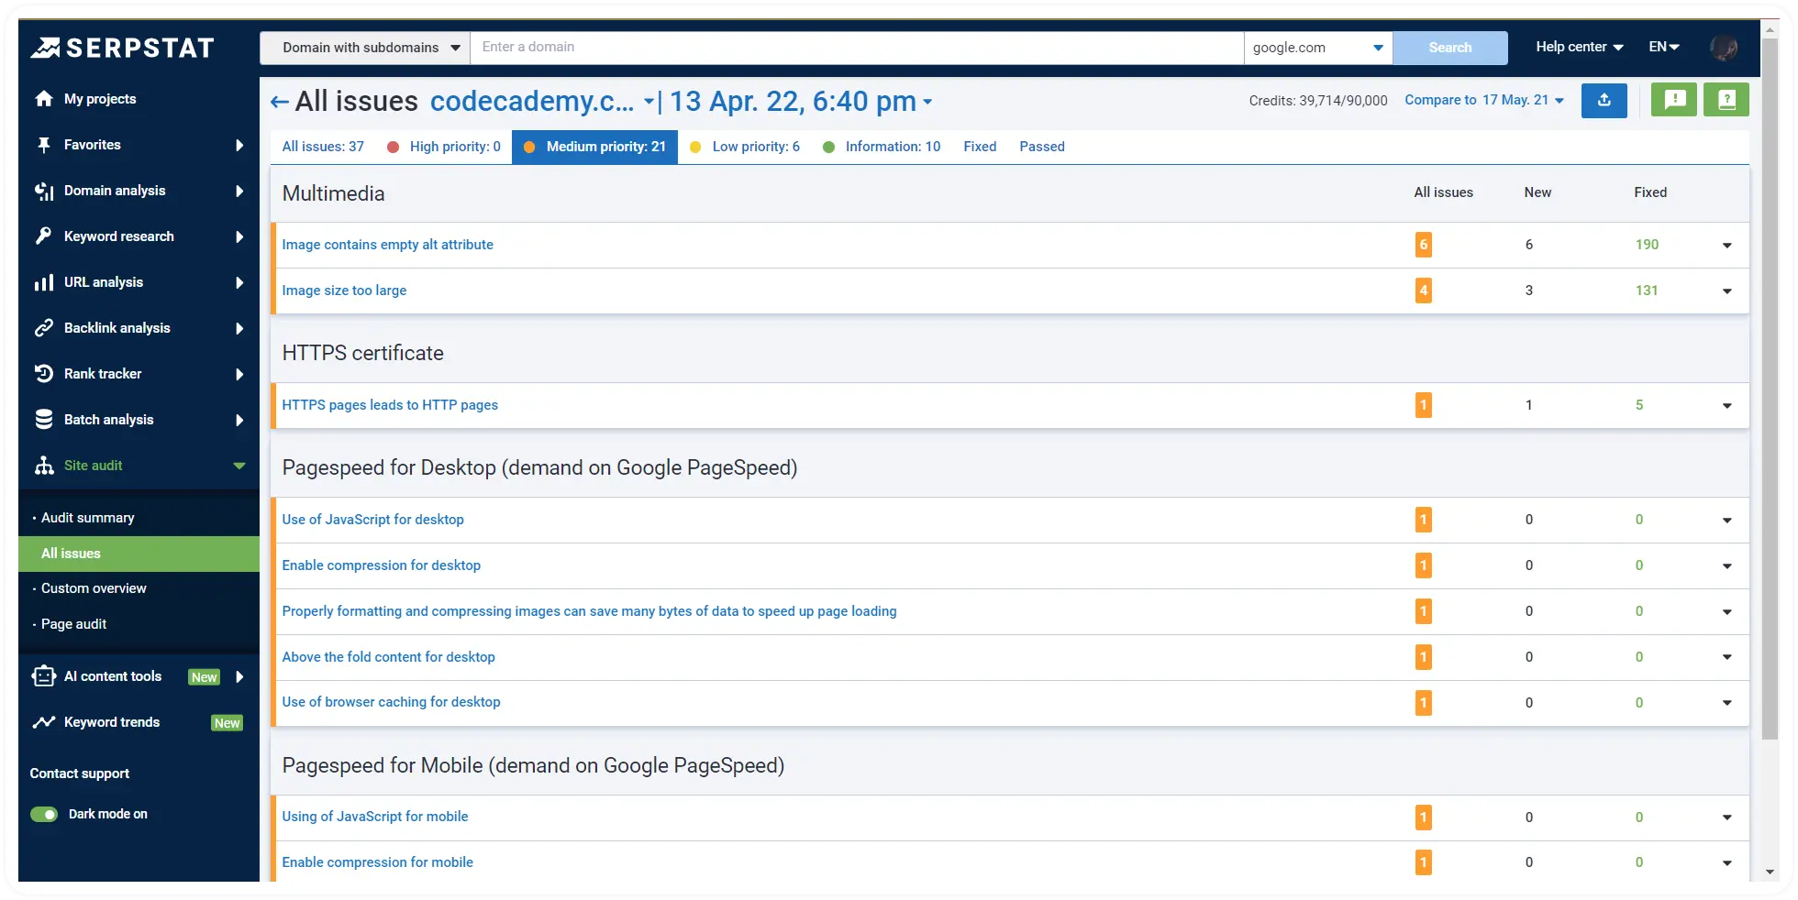Open Properly formatting and compressing images link
The height and width of the screenshot is (900, 1798).
589,611
